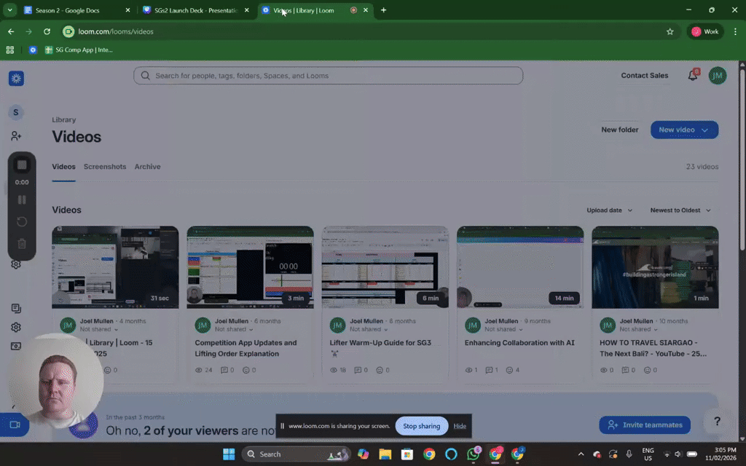Show hidden system tray icons
The image size is (746, 466).
coord(581,454)
